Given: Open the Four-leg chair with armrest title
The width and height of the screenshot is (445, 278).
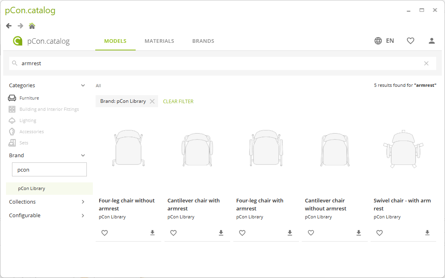Looking at the screenshot, I should point(260,204).
